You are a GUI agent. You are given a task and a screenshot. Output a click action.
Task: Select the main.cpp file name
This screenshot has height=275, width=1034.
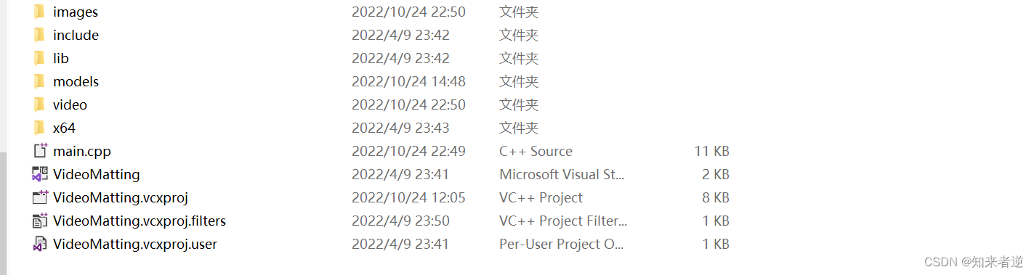82,152
